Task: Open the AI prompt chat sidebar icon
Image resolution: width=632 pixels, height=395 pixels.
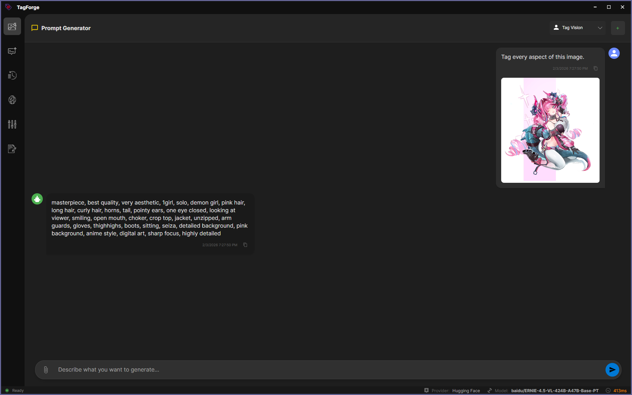Action: [12, 51]
